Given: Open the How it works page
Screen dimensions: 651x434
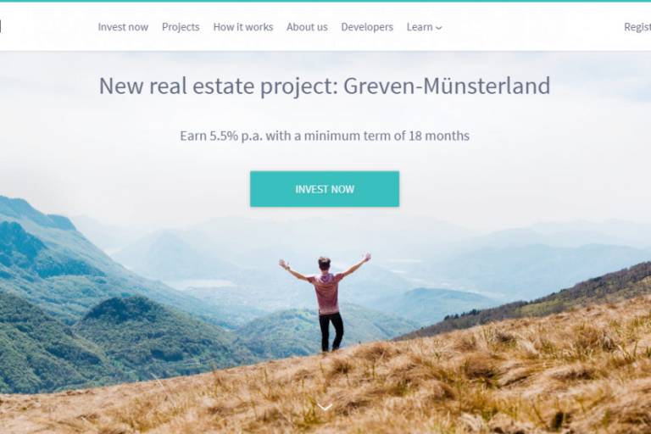Looking at the screenshot, I should pos(243,27).
